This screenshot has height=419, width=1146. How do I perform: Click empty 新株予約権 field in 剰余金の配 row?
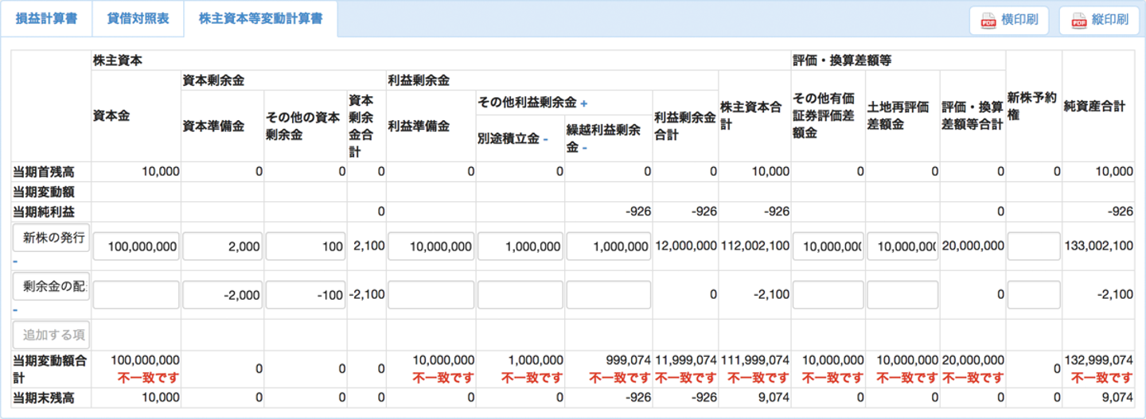[1034, 295]
